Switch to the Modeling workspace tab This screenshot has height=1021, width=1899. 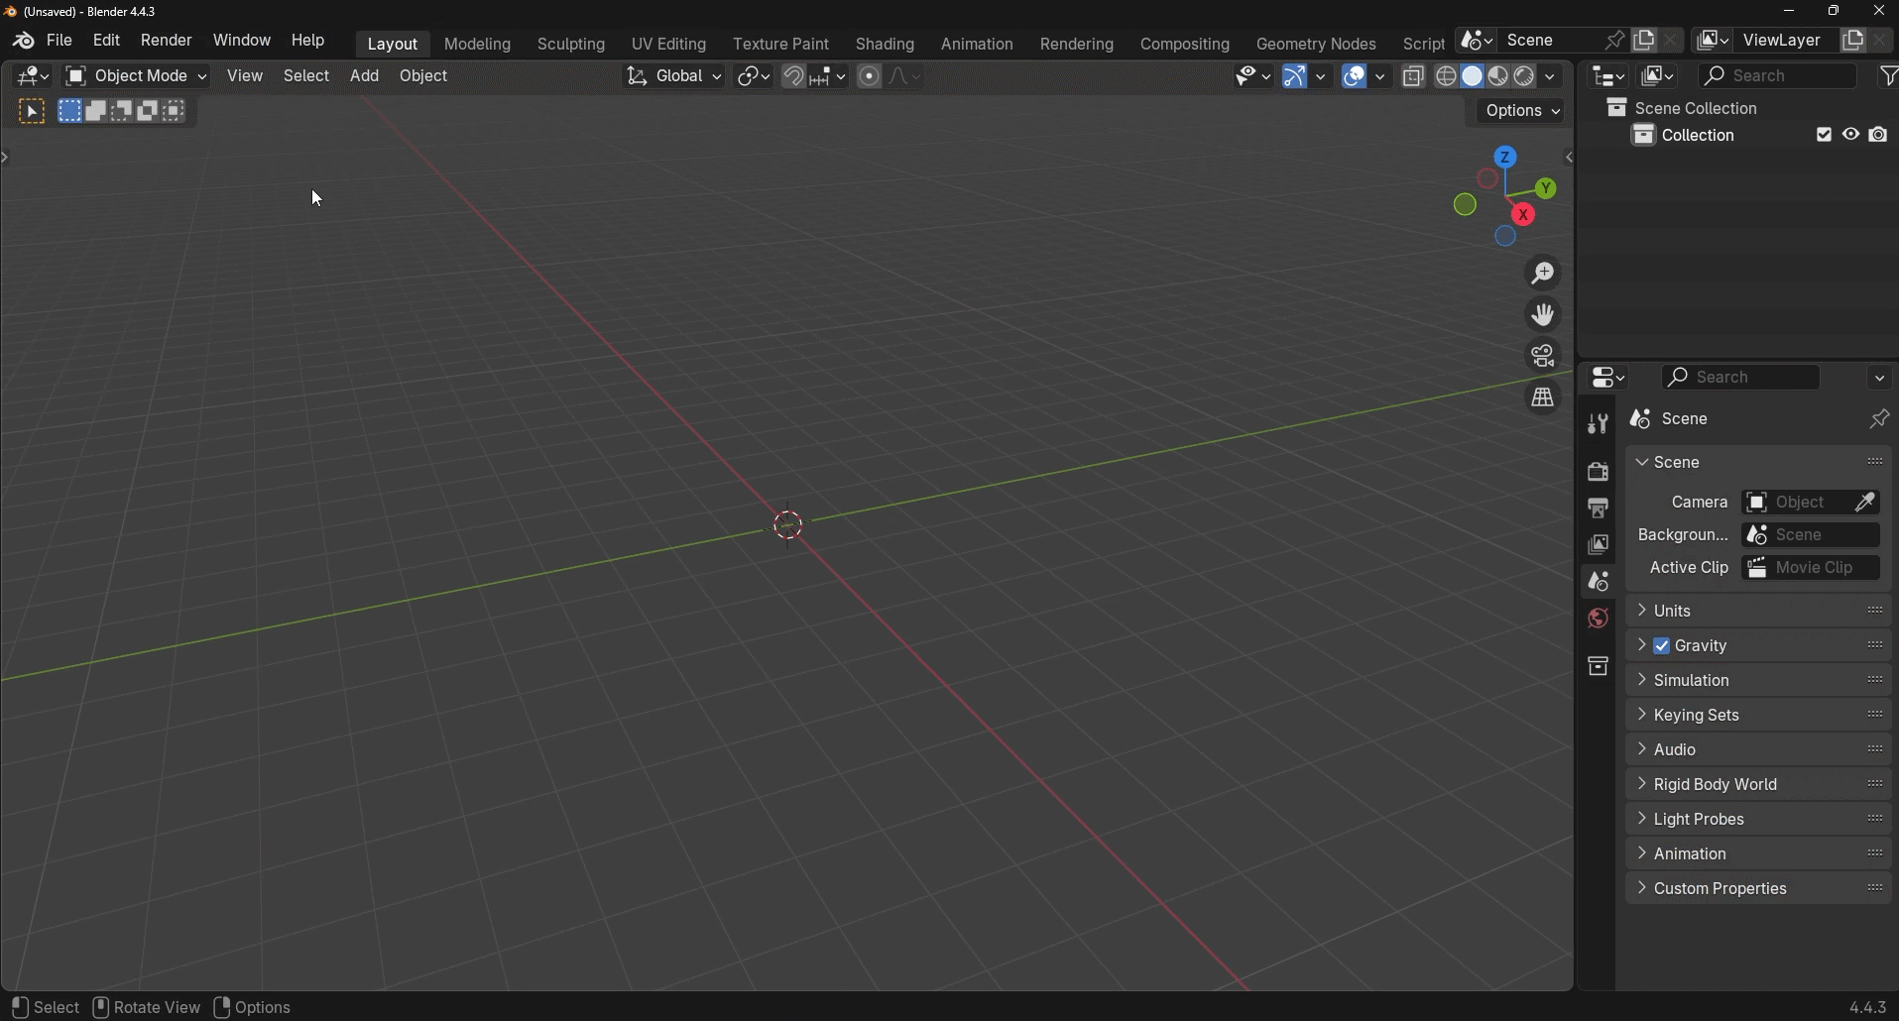click(478, 45)
